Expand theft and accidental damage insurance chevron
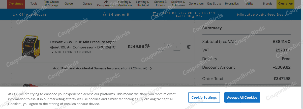The width and height of the screenshot is (303, 109). click(151, 68)
